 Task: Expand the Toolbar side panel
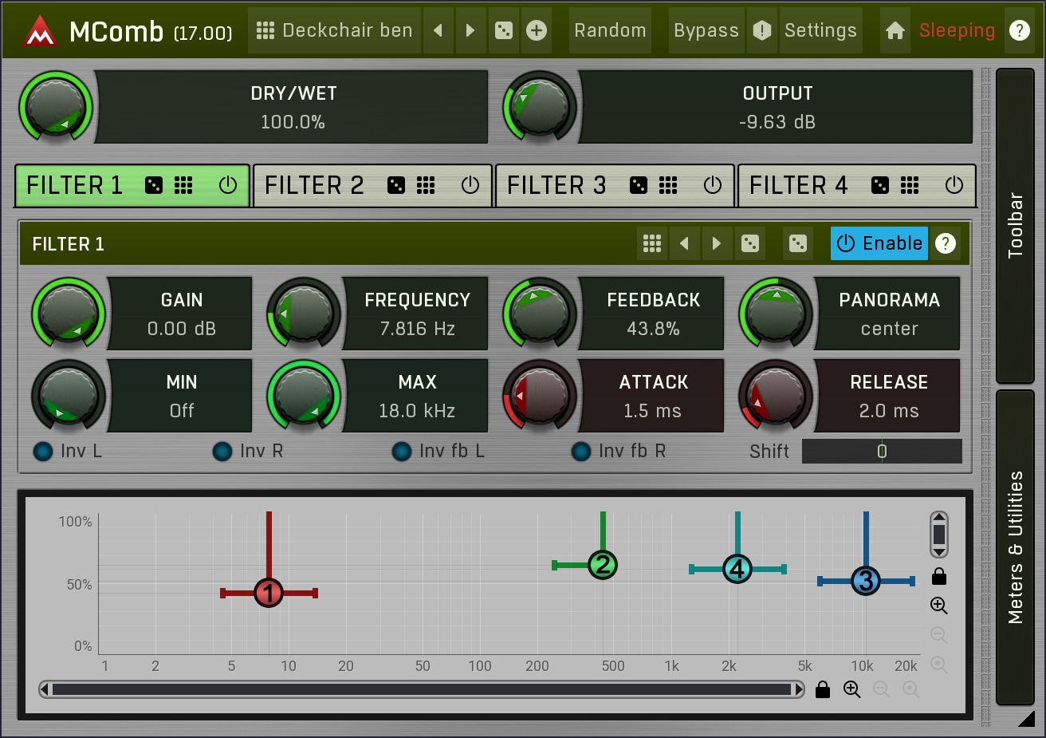tap(1015, 225)
